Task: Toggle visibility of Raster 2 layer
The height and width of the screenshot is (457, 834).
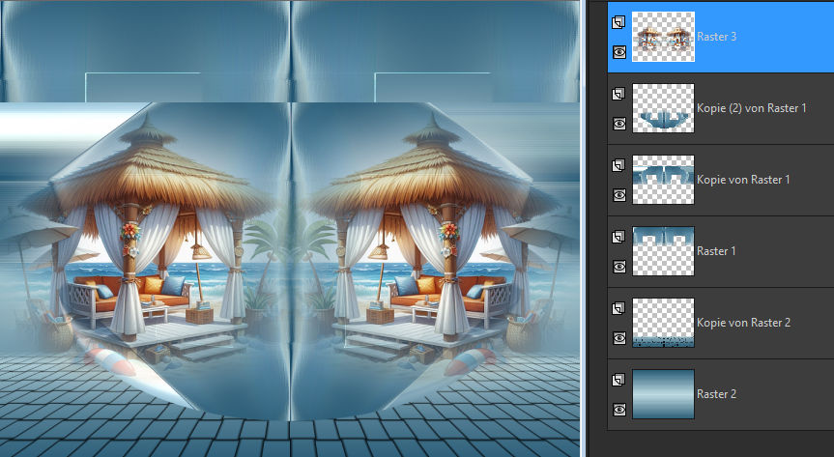Action: pos(619,410)
